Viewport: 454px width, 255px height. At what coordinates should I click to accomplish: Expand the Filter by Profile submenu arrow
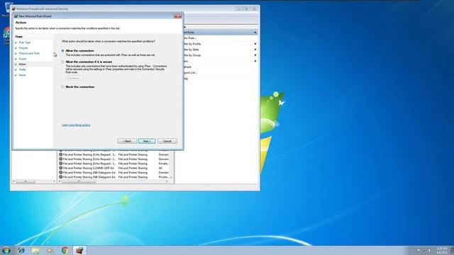[x=255, y=44]
